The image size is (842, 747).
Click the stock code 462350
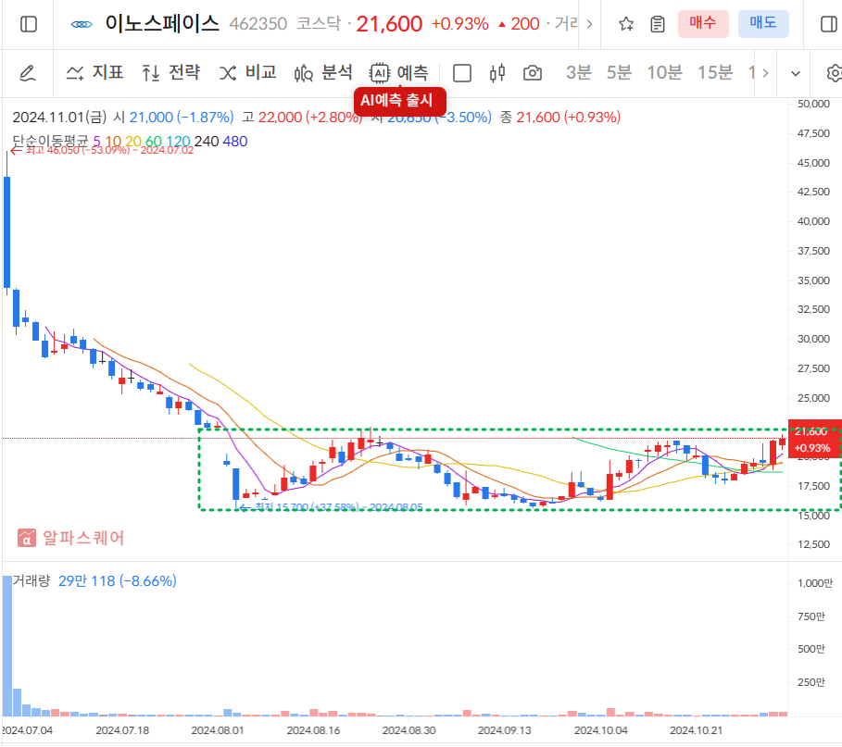(258, 24)
